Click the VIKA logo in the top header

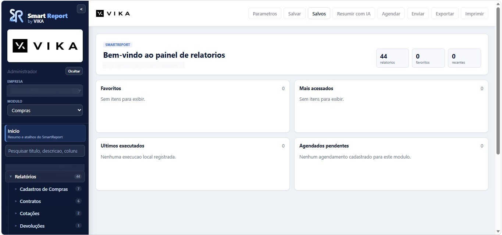coord(113,14)
